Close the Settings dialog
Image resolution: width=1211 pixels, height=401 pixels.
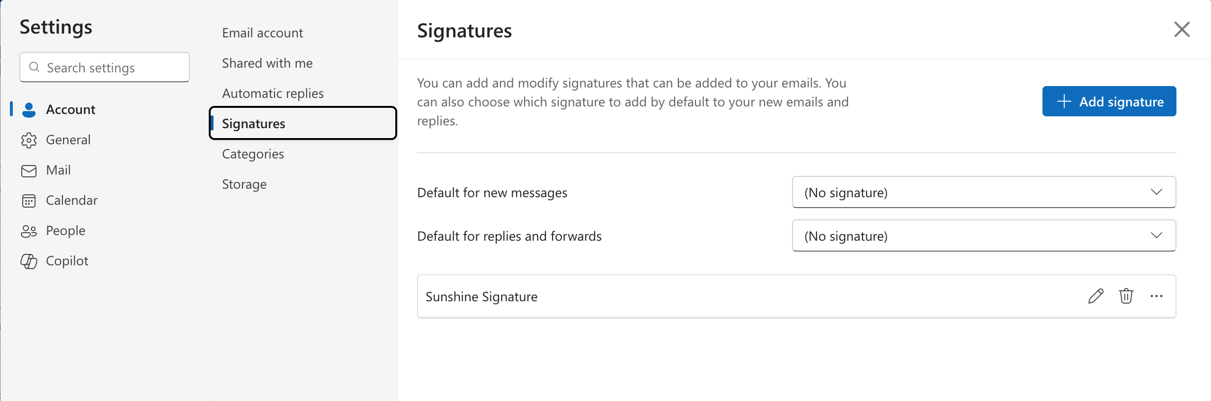point(1182,30)
